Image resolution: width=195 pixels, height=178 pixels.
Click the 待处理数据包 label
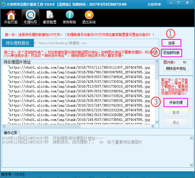click(18, 43)
